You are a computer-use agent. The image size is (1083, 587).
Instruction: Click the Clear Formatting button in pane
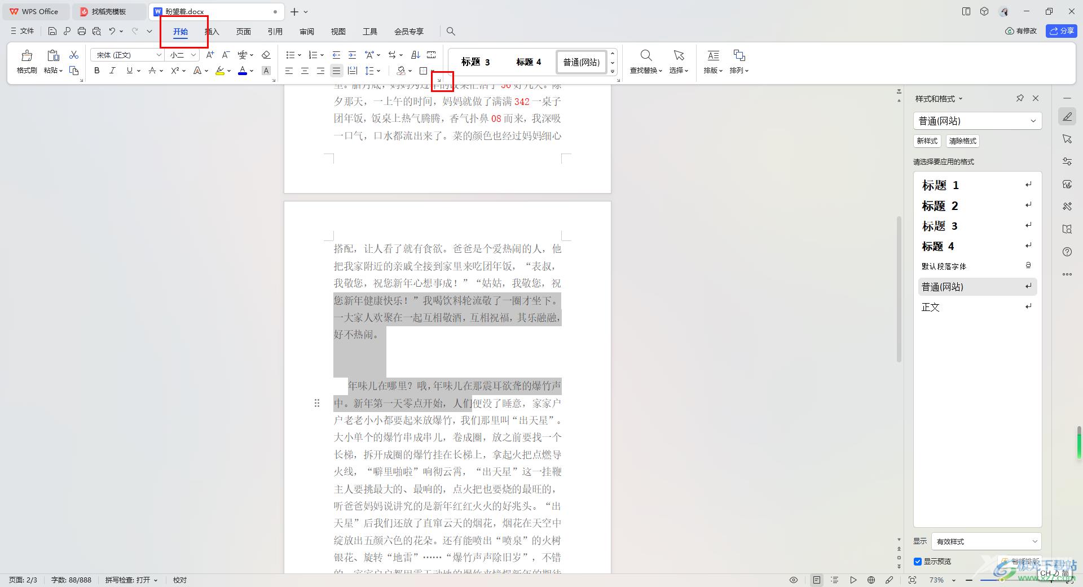point(962,141)
